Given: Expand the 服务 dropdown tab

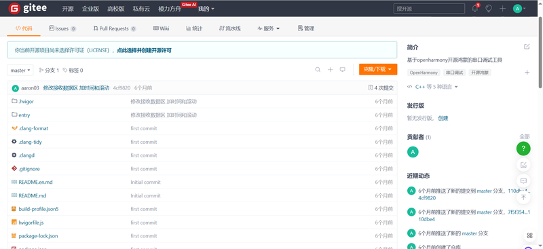Looking at the screenshot, I should point(268,28).
